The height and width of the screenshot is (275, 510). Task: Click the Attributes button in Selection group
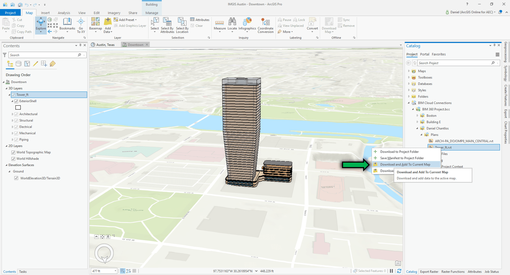tap(200, 20)
